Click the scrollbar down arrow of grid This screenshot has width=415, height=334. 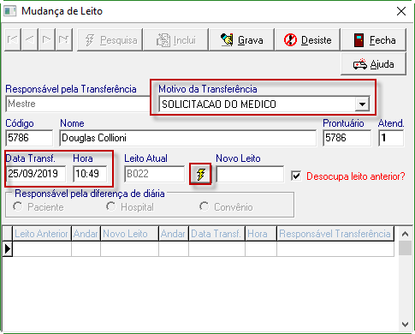(405, 325)
